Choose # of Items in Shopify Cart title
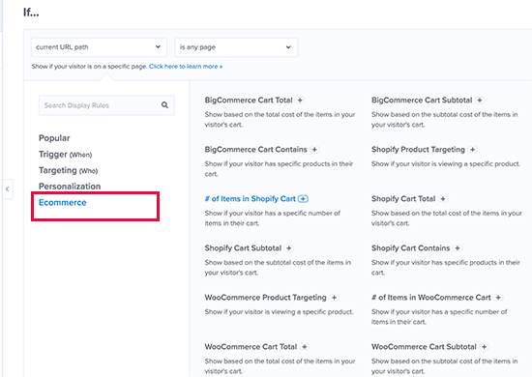This screenshot has height=377, width=532. 251,199
